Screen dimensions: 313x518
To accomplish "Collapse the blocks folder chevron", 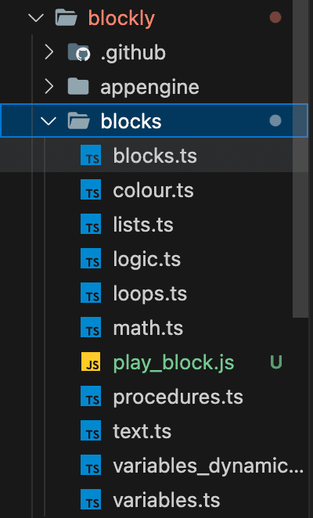I will click(49, 121).
